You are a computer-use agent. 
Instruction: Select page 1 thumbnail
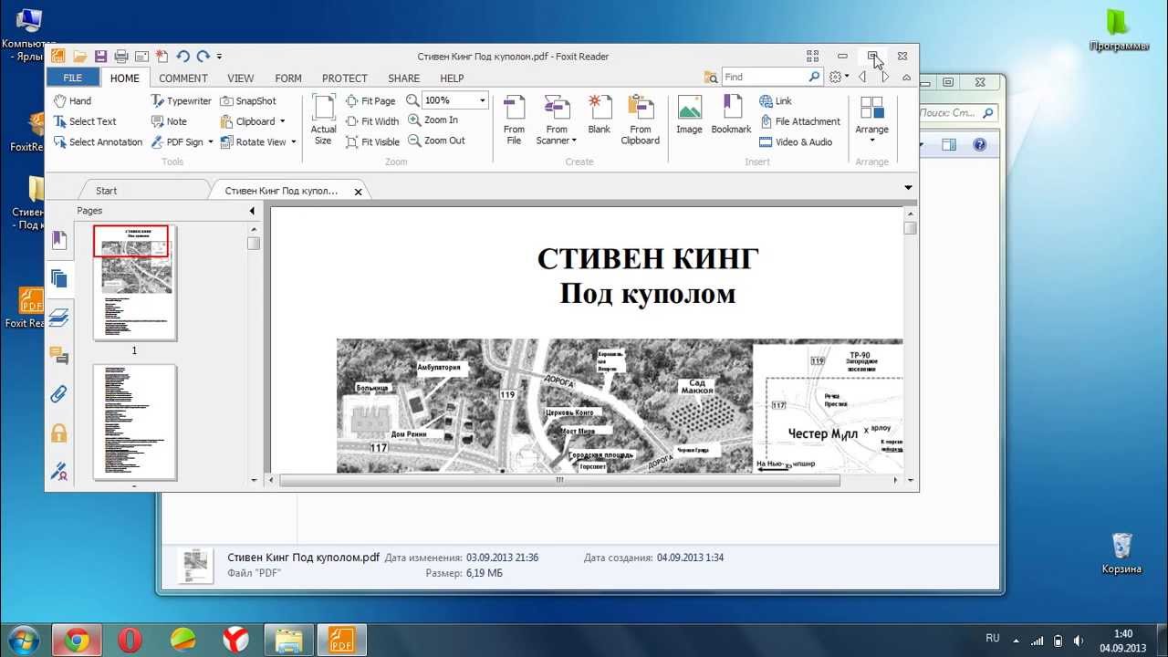tap(135, 283)
